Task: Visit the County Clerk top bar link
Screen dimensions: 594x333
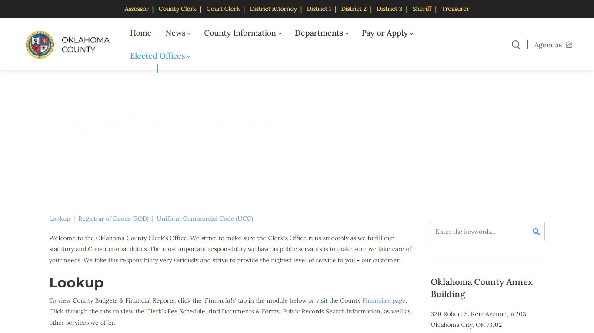Action: click(x=177, y=9)
